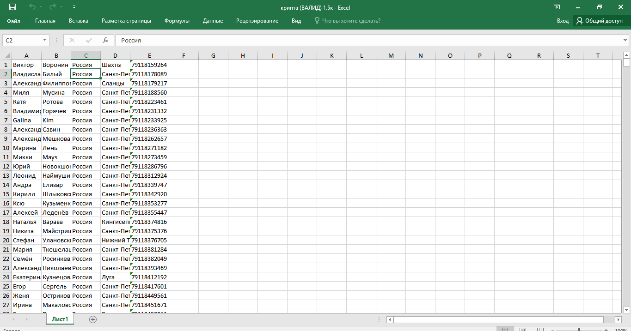The height and width of the screenshot is (331, 631).
Task: Click the 'Что вы хотите сделать?' search box
Action: (x=351, y=21)
